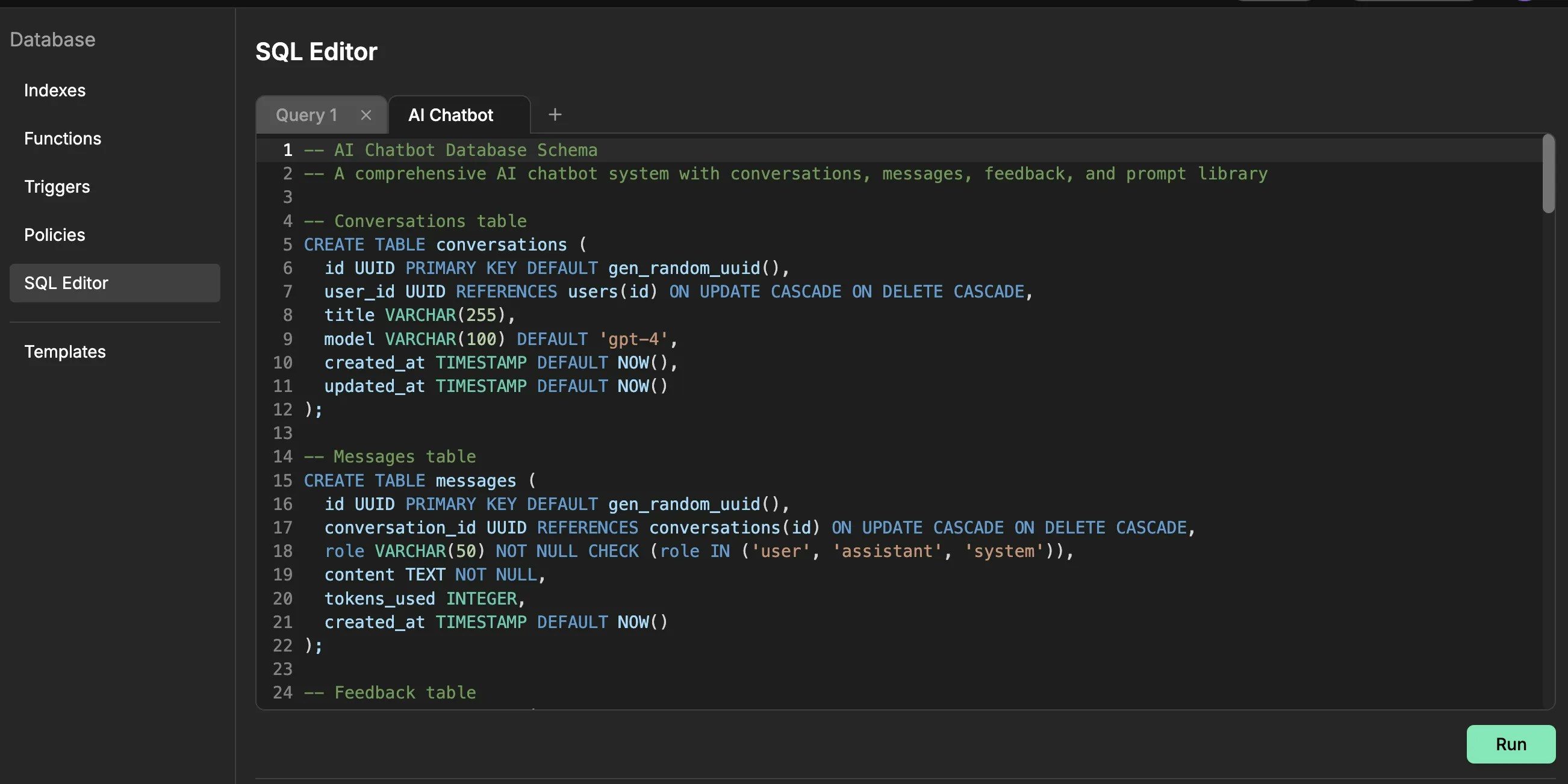Browse the SQL Templates section
The width and height of the screenshot is (1568, 784).
click(x=65, y=351)
